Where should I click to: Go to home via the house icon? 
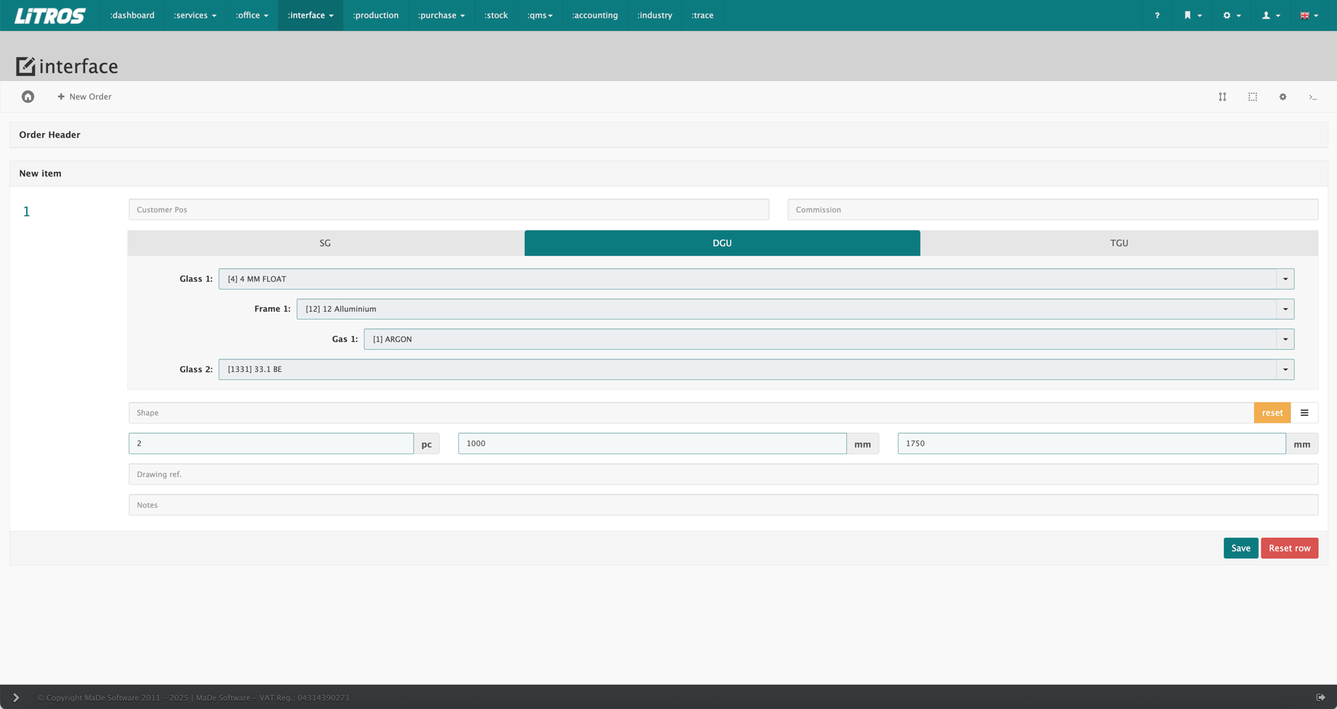(x=27, y=97)
